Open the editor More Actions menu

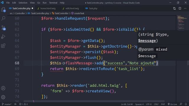point(185,9)
